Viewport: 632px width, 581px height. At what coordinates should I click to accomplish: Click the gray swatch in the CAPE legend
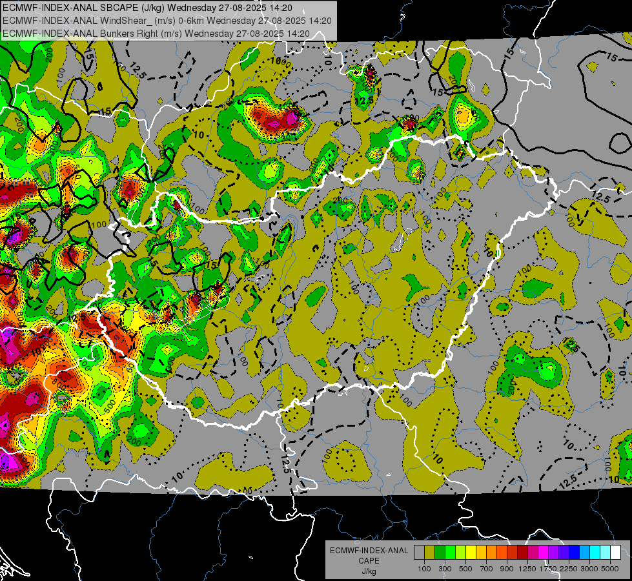click(x=419, y=553)
